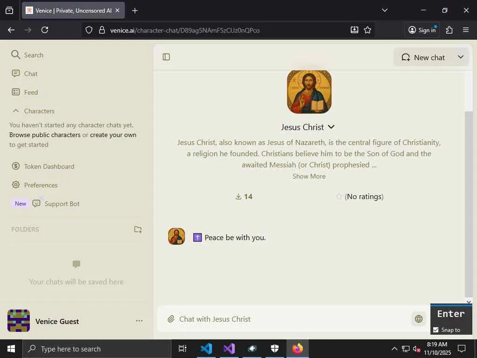Click the tracking protection shield icon
The height and width of the screenshot is (358, 477).
point(89,30)
